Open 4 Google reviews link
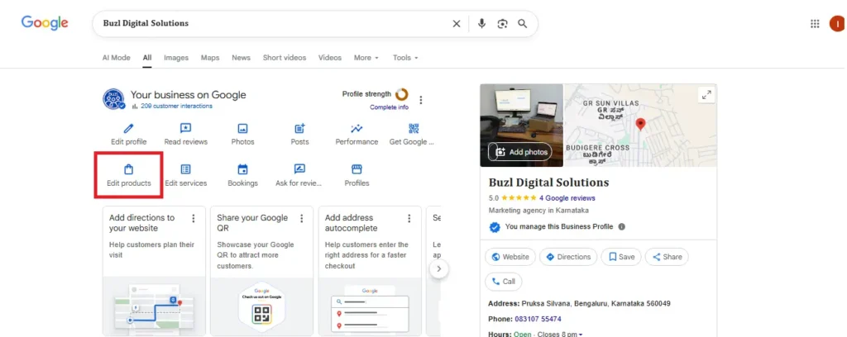Screen dimensions: 847x337 [x=567, y=198]
